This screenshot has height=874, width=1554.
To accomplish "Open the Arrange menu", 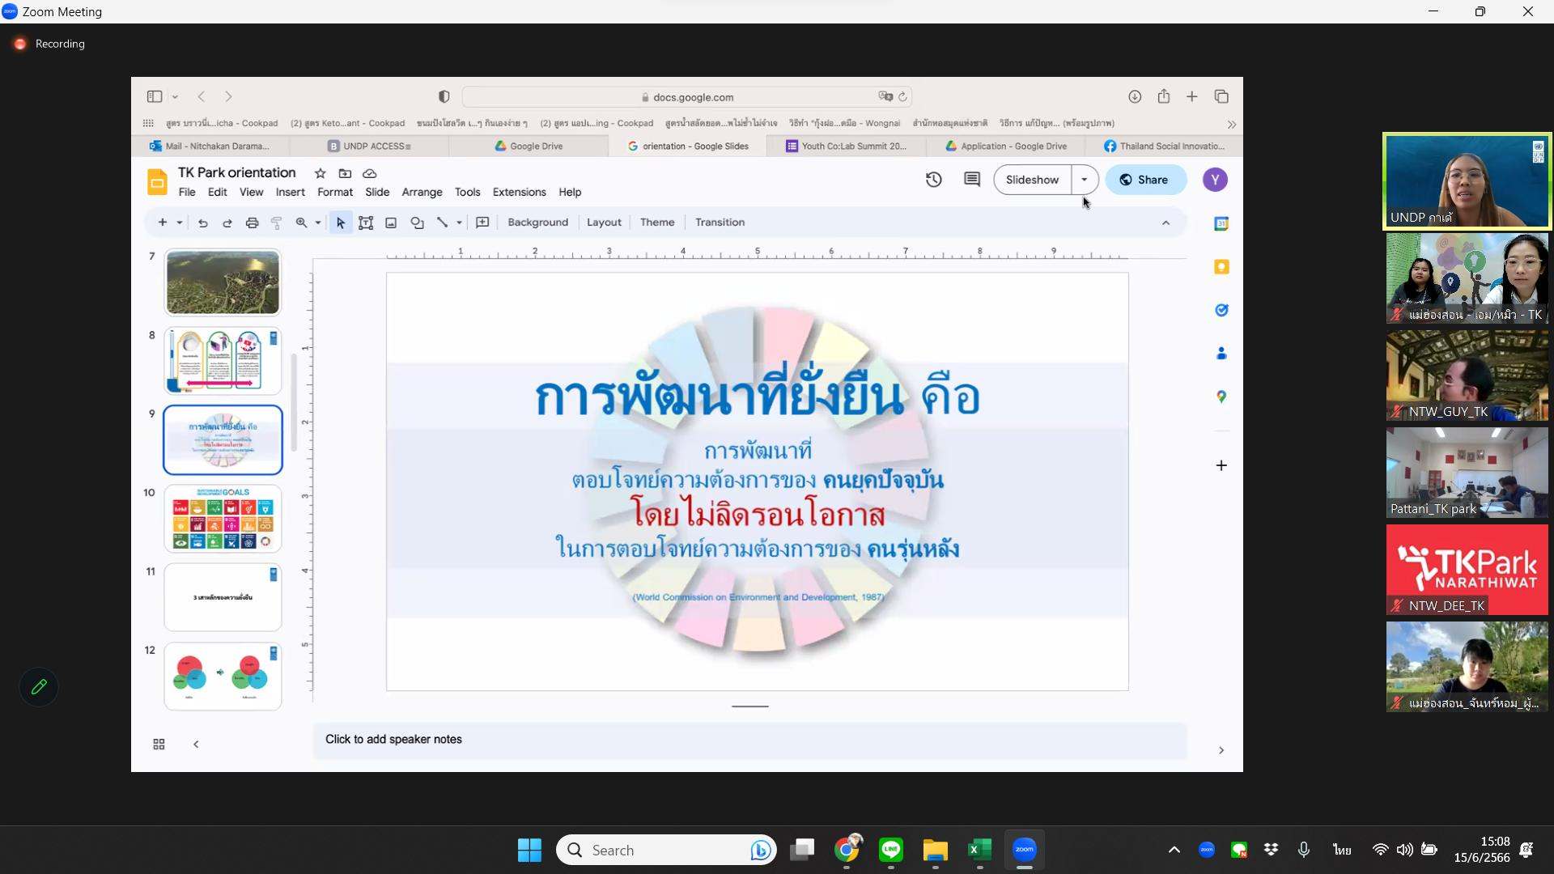I will pyautogui.click(x=422, y=192).
